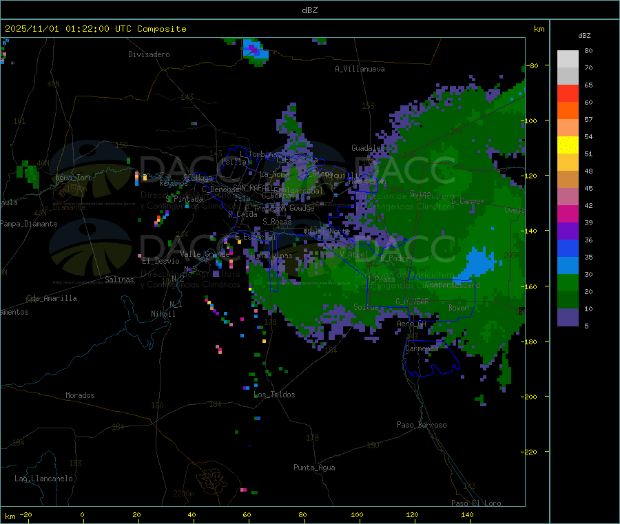Click the -100 km axis tick label
This screenshot has height=524, width=620.
point(530,120)
